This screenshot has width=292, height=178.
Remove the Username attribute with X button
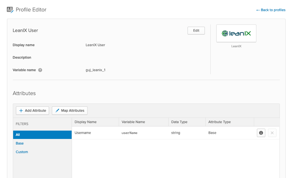tap(272, 133)
